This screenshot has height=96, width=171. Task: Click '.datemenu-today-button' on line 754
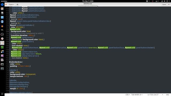pos(19,82)
